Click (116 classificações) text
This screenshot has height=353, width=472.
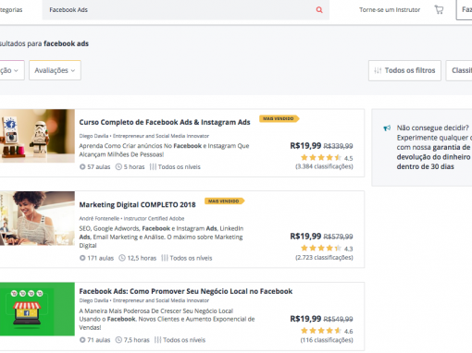coord(327,340)
